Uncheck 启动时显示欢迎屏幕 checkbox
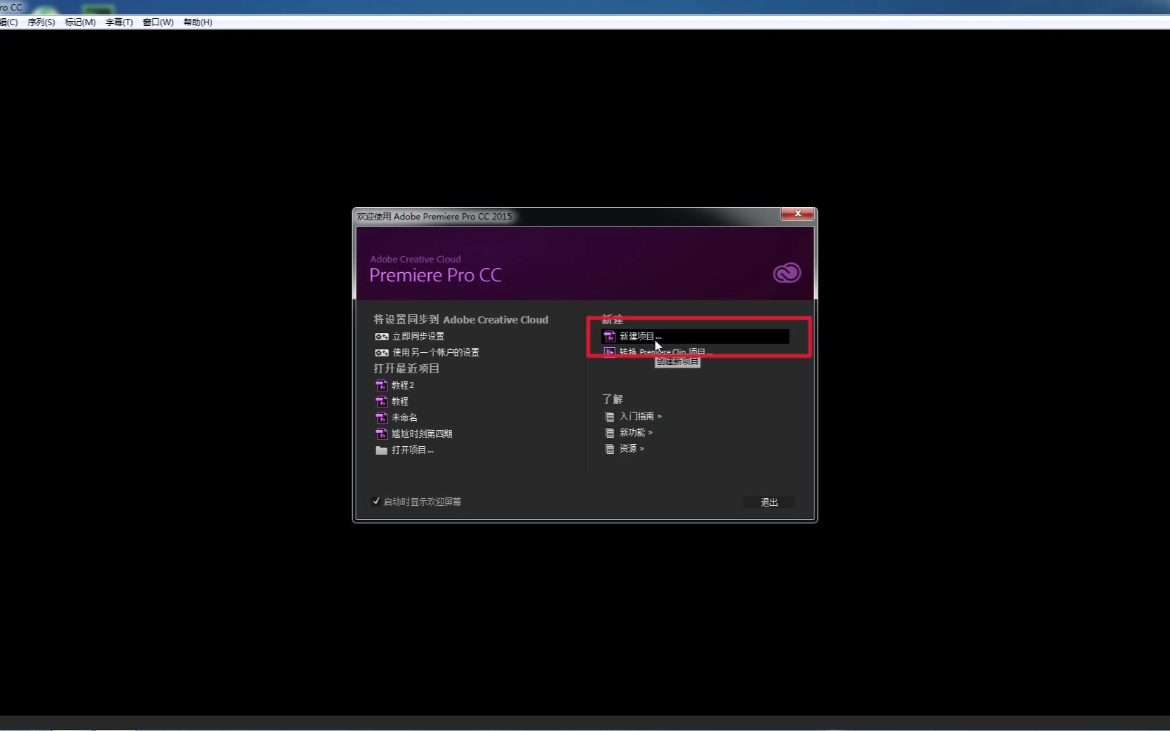The height and width of the screenshot is (731, 1170). tap(376, 502)
